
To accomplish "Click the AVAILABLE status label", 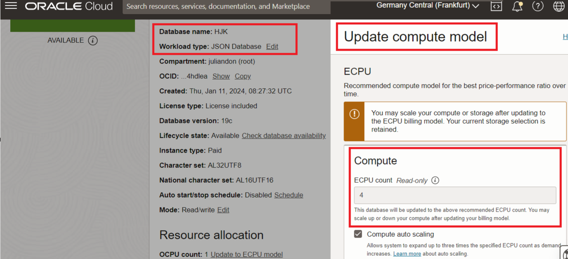I will [66, 40].
